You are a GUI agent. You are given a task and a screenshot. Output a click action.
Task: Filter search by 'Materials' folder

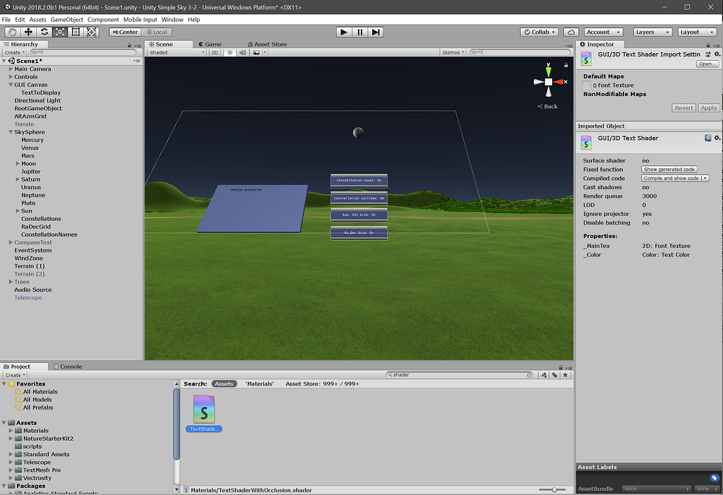260,384
